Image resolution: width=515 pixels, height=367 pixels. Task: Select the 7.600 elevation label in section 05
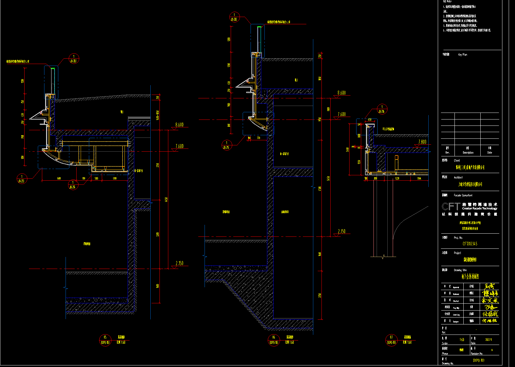179,146
